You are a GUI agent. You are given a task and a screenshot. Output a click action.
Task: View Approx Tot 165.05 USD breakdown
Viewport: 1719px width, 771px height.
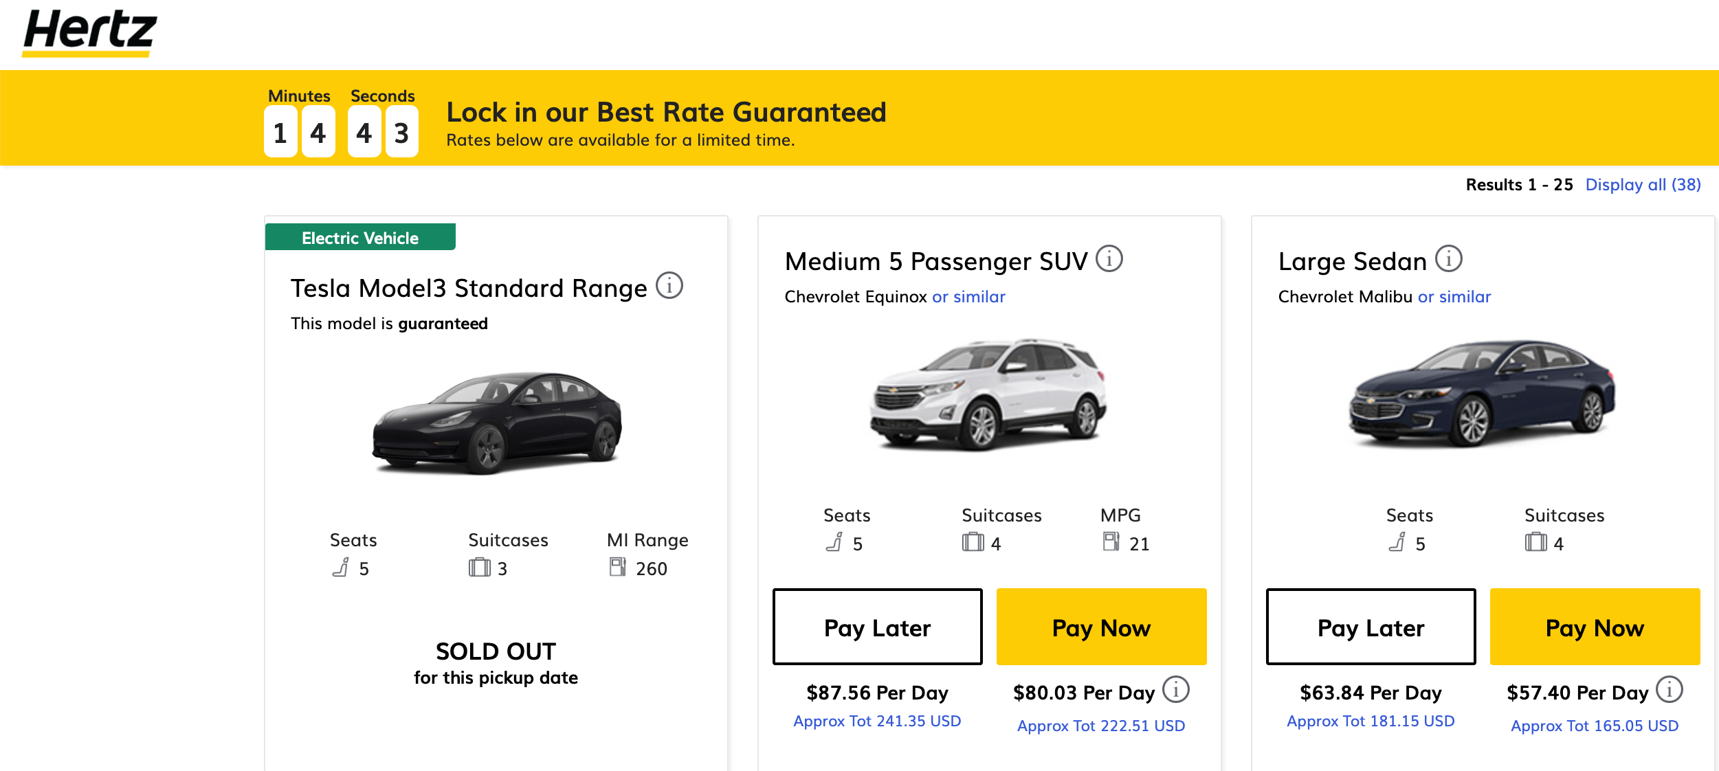click(x=1595, y=726)
